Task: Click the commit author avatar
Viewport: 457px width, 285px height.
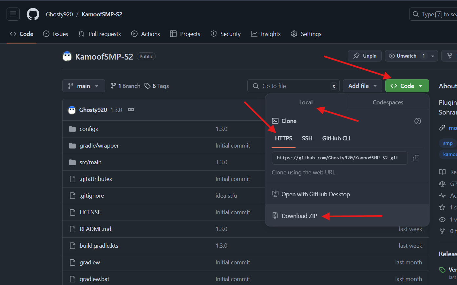Action: [x=72, y=110]
